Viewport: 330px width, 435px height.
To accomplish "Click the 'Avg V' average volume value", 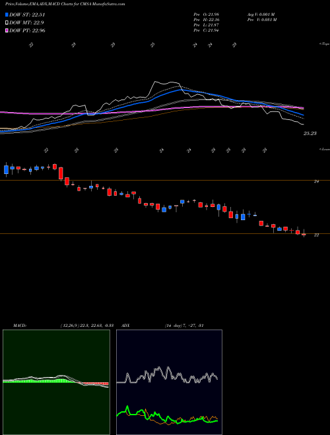I will [261, 14].
